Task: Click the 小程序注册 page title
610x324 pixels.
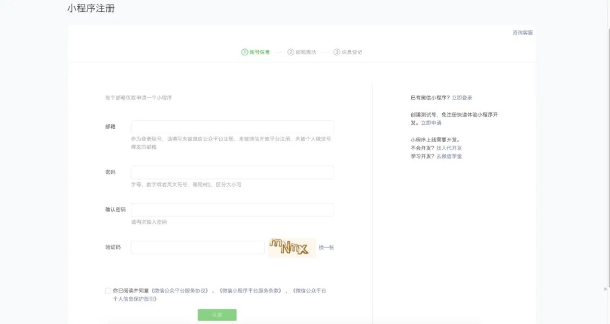Action: click(x=91, y=8)
